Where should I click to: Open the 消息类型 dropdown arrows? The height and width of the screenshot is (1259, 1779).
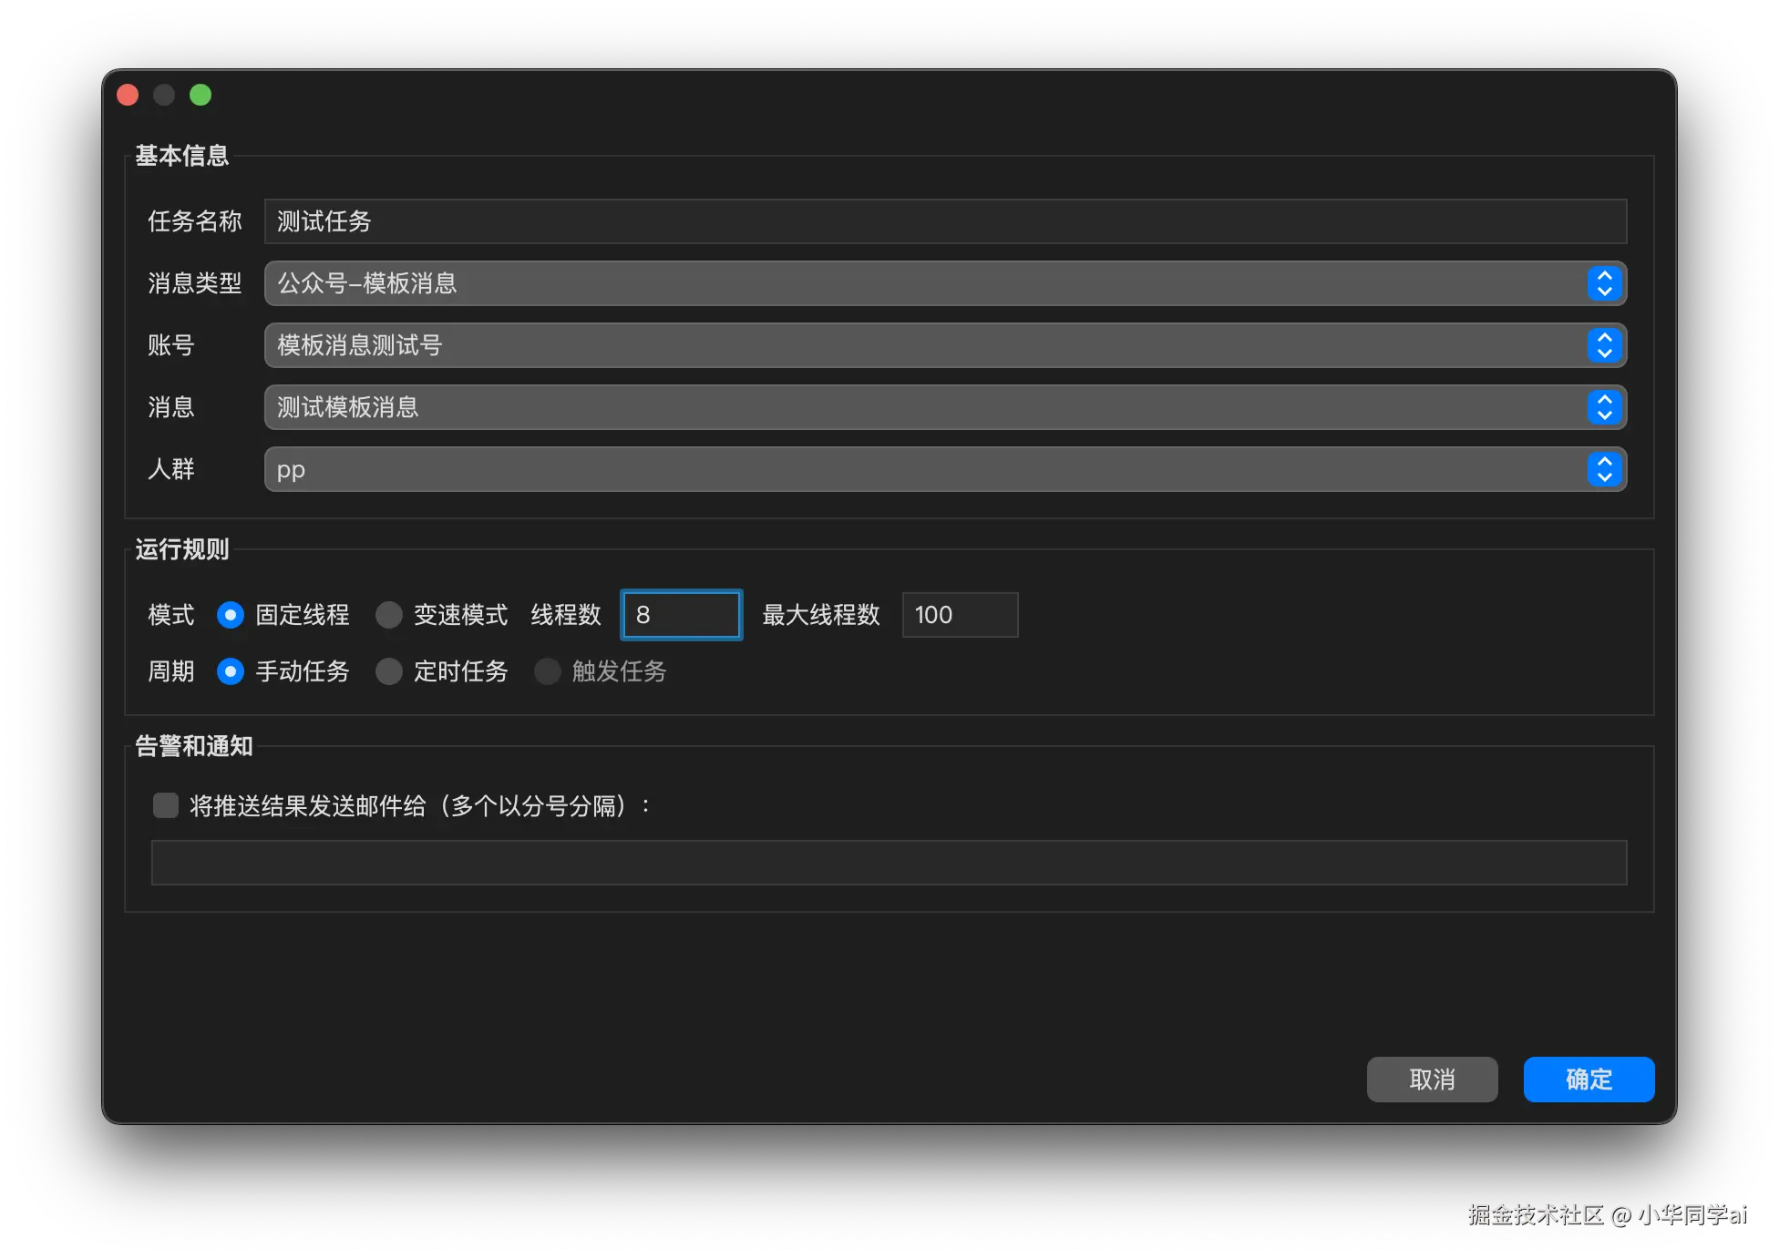(1604, 283)
